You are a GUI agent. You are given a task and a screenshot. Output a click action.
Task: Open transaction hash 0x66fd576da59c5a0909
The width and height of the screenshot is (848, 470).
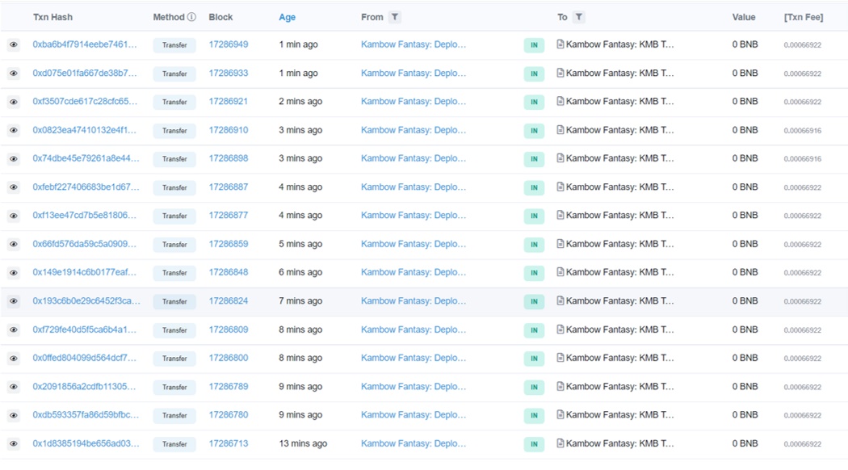(84, 244)
